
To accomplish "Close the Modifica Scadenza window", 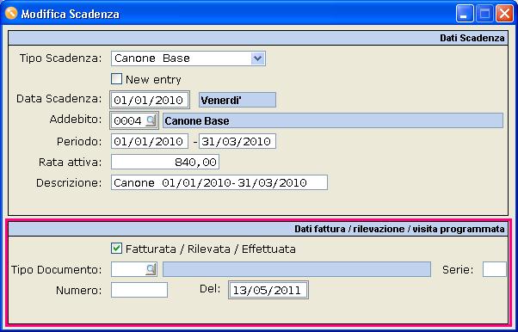I will pyautogui.click(x=505, y=14).
